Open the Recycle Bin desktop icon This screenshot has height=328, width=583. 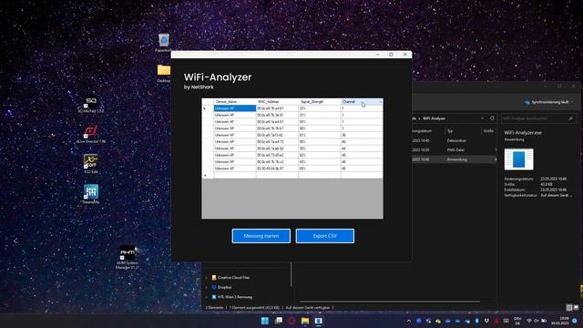[164, 42]
